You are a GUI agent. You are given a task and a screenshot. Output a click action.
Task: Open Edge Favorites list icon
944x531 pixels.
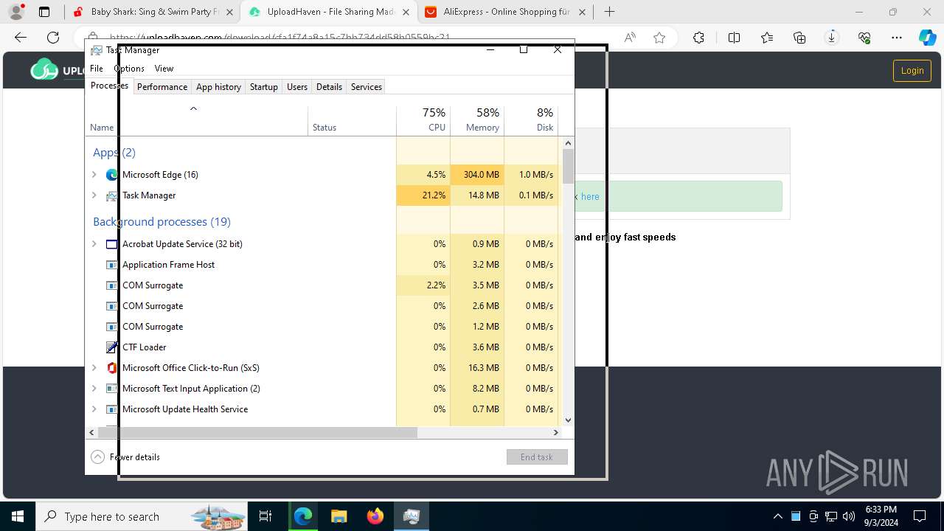click(x=767, y=38)
